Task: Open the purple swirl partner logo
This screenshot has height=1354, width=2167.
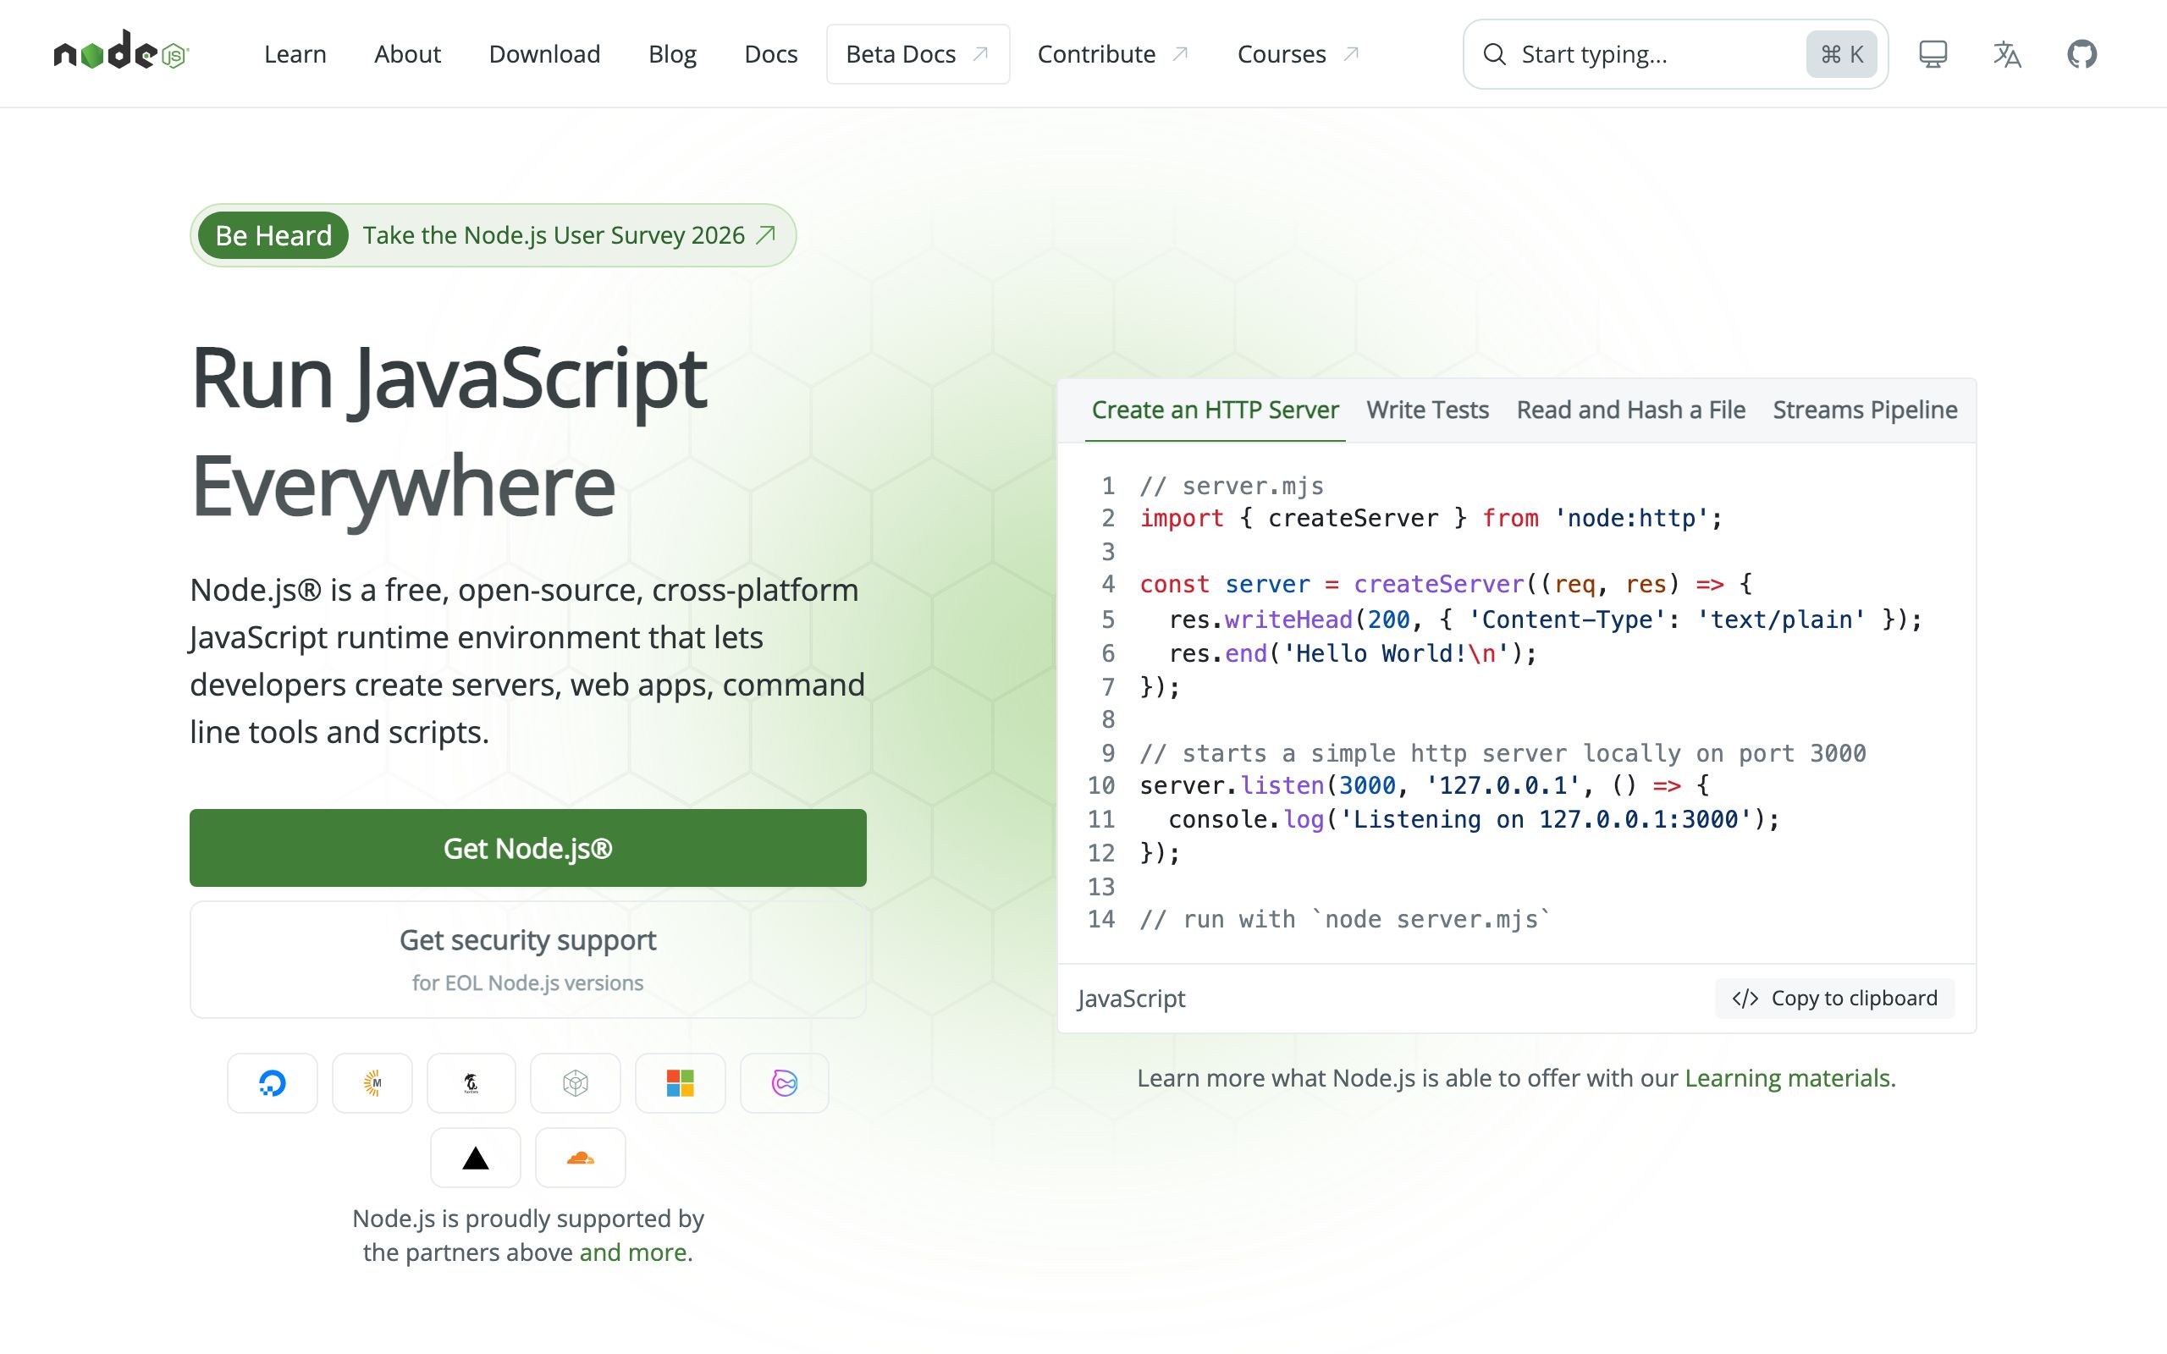Action: pyautogui.click(x=785, y=1082)
